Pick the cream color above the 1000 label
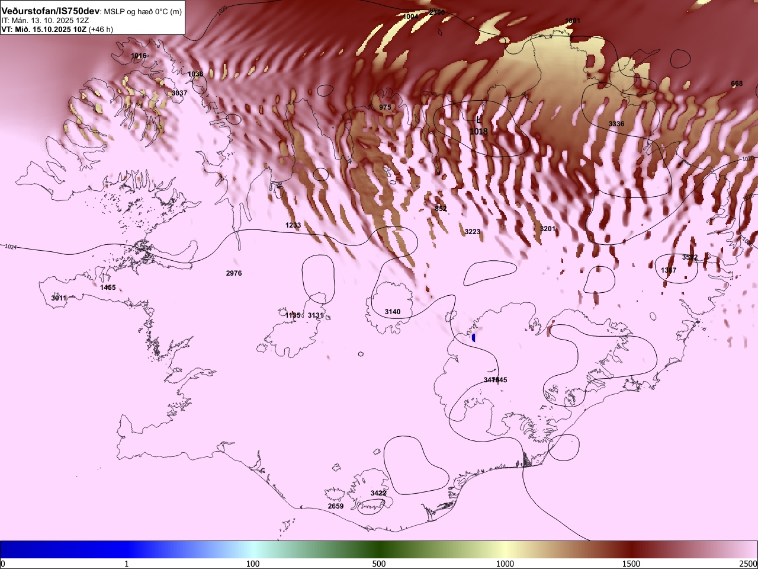The image size is (758, 569). [505, 549]
